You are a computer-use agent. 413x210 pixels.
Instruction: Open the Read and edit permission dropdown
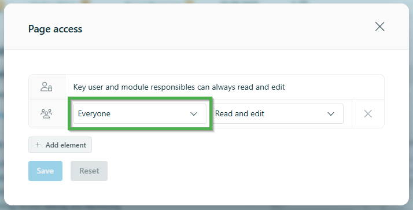coord(278,113)
